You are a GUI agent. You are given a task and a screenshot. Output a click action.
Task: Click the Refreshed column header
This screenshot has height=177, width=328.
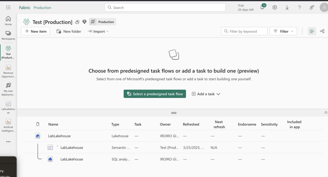[191, 124]
